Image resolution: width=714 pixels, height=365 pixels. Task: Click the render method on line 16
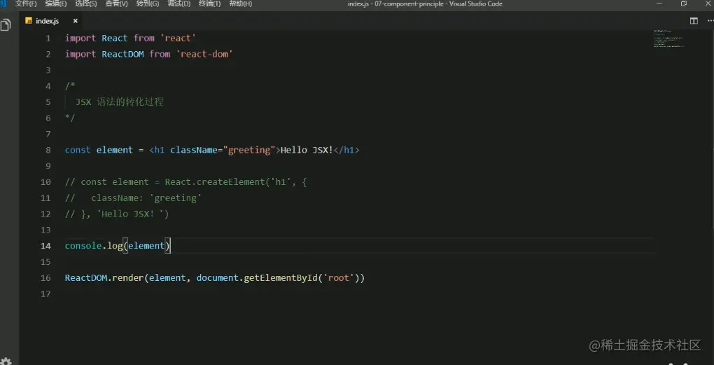(x=127, y=277)
